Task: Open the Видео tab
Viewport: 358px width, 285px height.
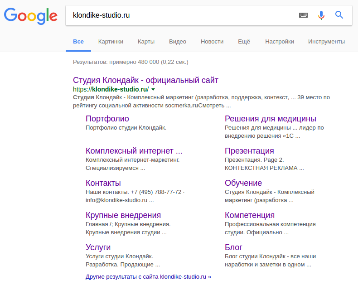Action: 178,42
